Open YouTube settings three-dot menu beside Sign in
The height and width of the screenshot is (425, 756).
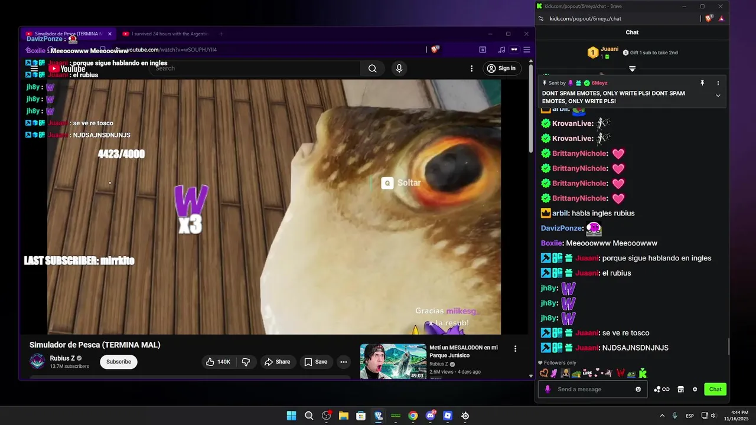point(471,68)
